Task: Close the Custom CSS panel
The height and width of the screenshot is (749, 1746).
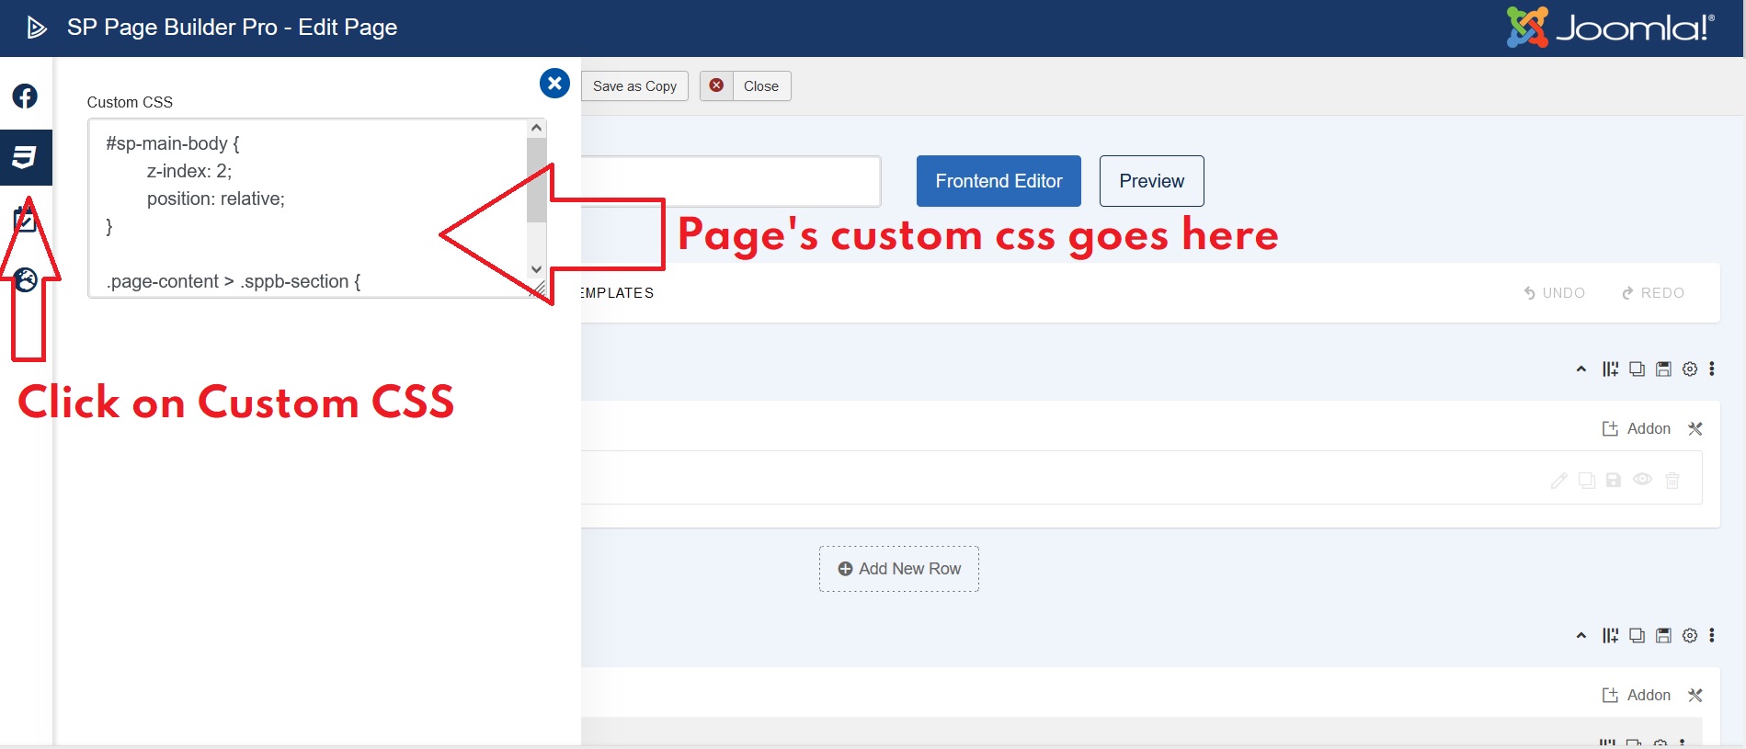Action: (x=554, y=84)
